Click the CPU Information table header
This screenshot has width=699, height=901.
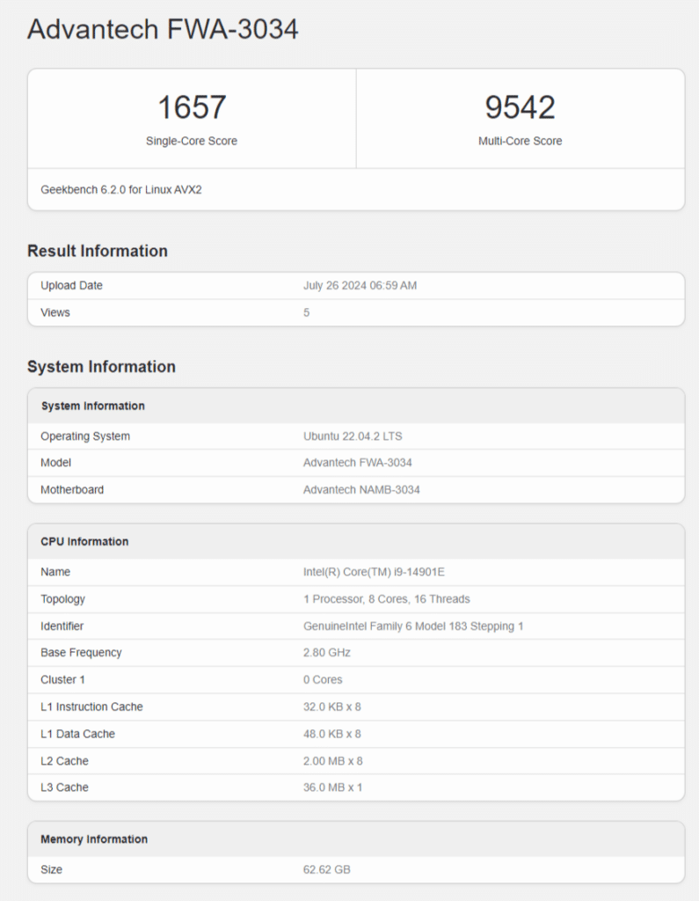coord(84,541)
